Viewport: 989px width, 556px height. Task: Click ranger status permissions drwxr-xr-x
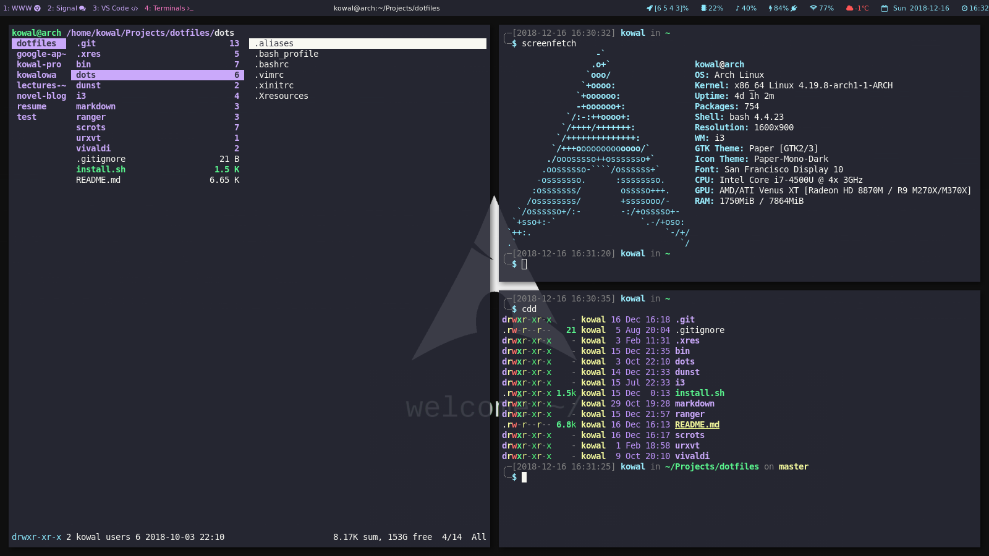36,537
